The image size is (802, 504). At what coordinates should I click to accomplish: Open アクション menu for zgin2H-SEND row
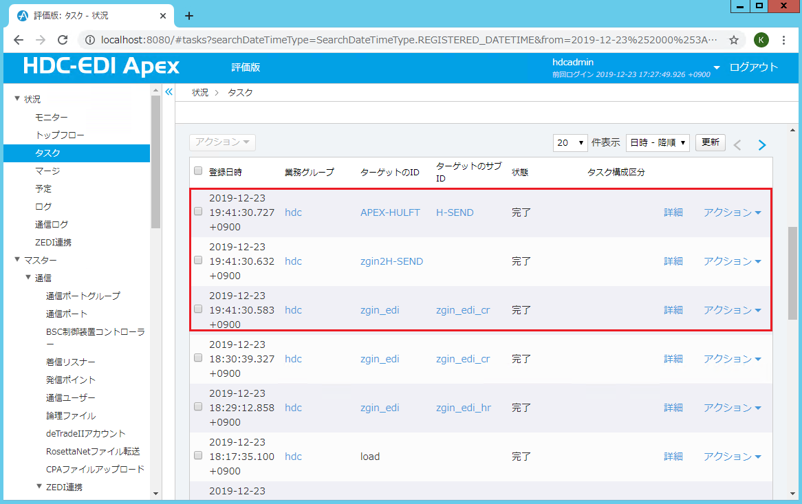coord(732,261)
